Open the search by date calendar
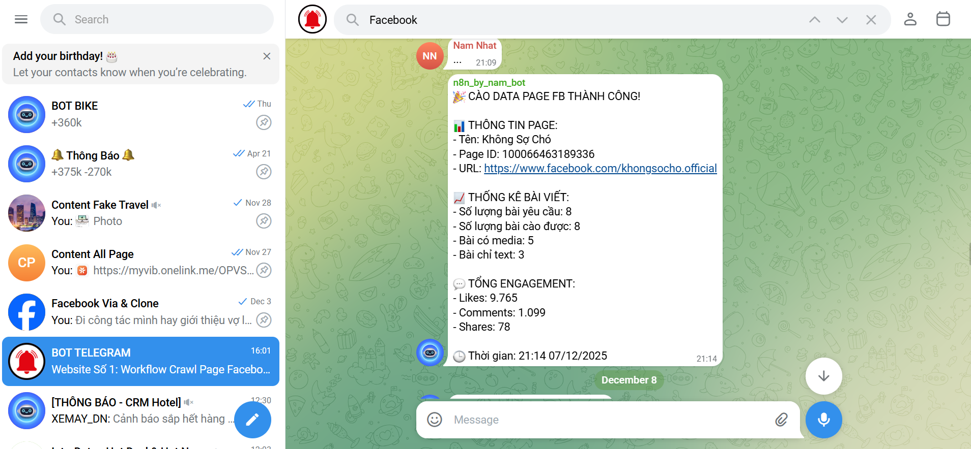The image size is (971, 449). (x=943, y=19)
